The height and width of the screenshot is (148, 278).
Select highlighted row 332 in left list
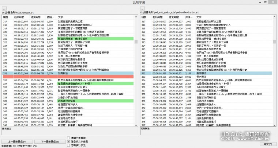click(x=68, y=73)
